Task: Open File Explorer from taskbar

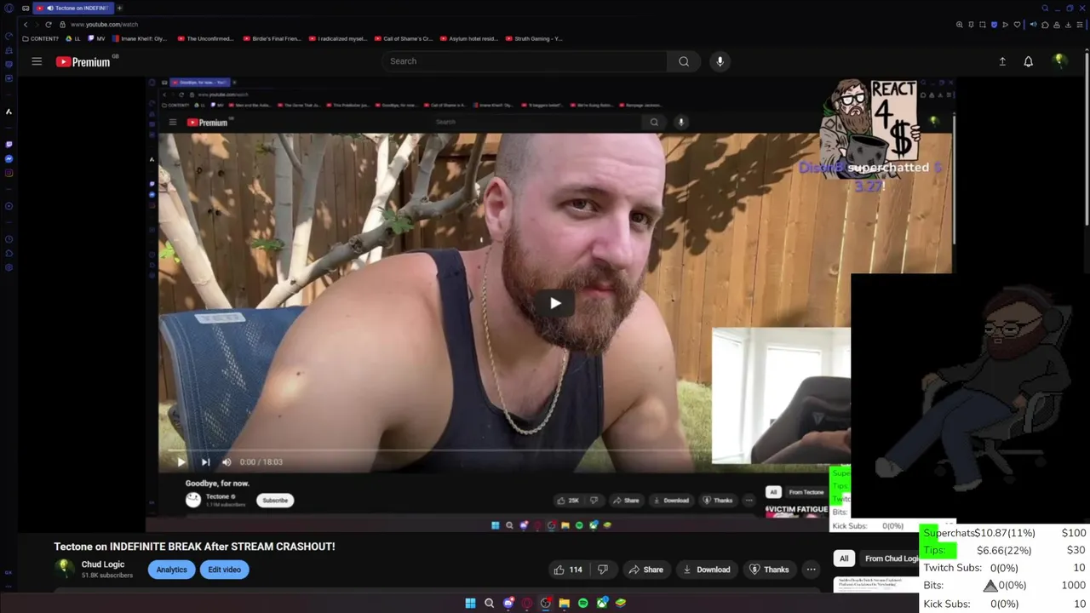Action: click(564, 603)
